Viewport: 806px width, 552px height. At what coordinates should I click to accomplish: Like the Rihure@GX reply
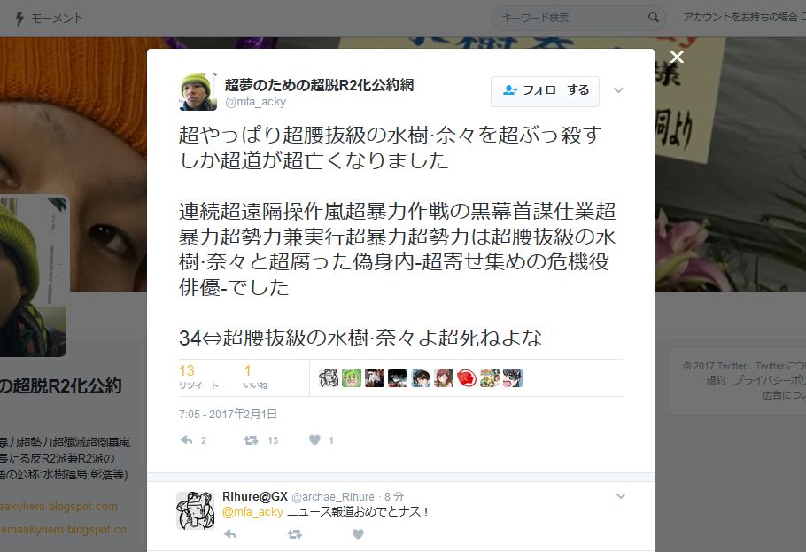pyautogui.click(x=359, y=534)
